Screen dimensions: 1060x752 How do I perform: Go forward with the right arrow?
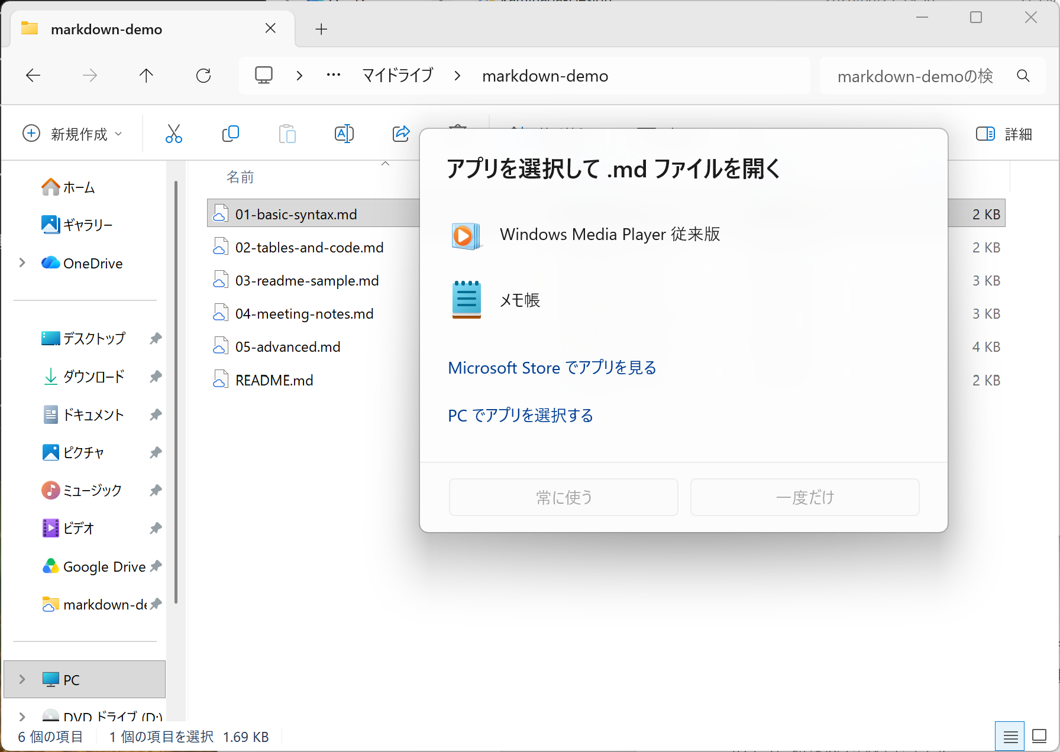(89, 76)
